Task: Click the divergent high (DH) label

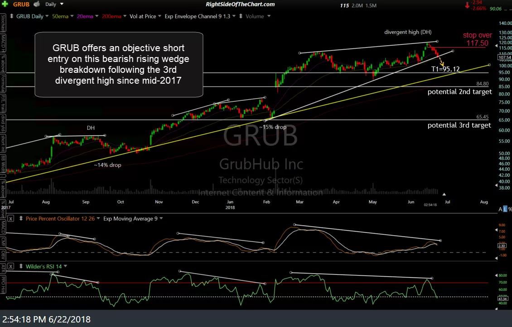Action: 408,32
